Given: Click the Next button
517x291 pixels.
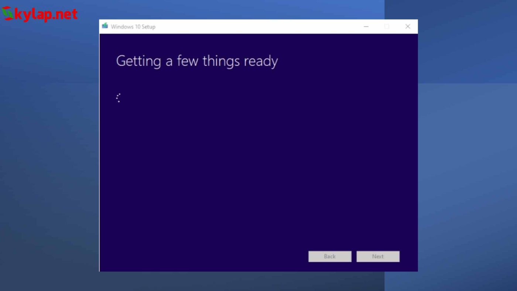Looking at the screenshot, I should tap(377, 256).
